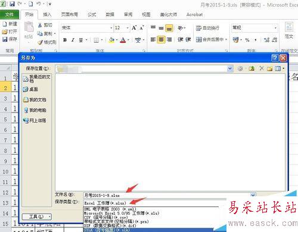Click the Delete X icon in Save As dialog

coord(262,68)
